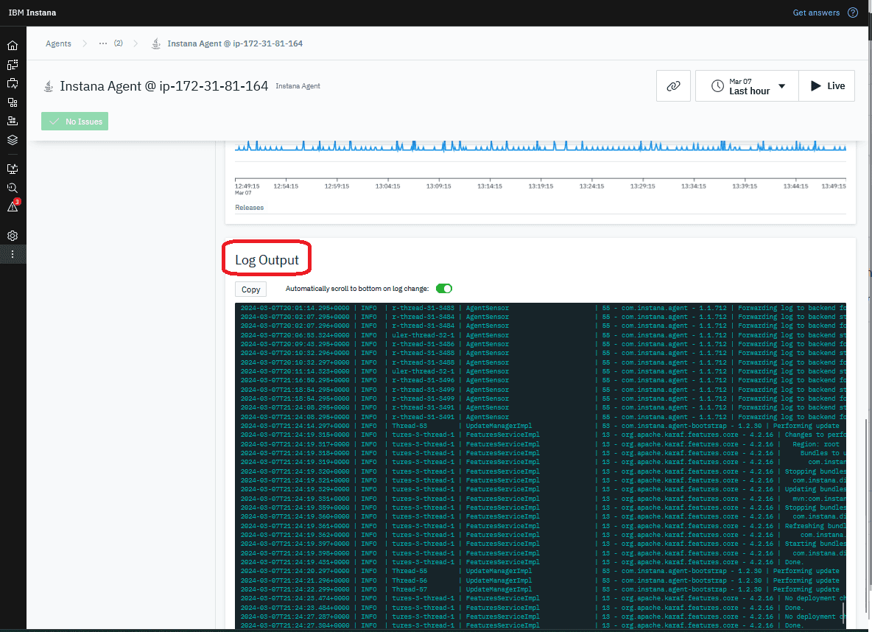Click the Live button

point(827,86)
